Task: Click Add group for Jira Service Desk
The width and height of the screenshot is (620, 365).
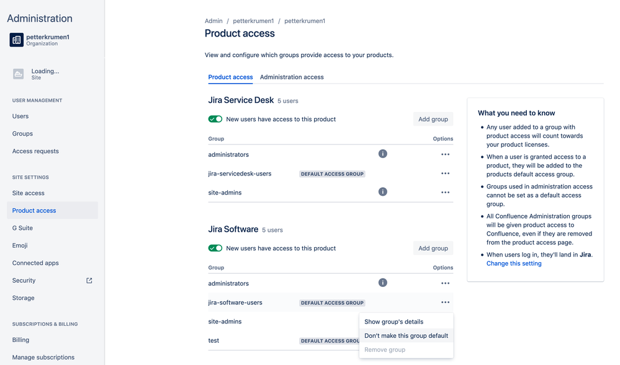Action: pyautogui.click(x=433, y=119)
